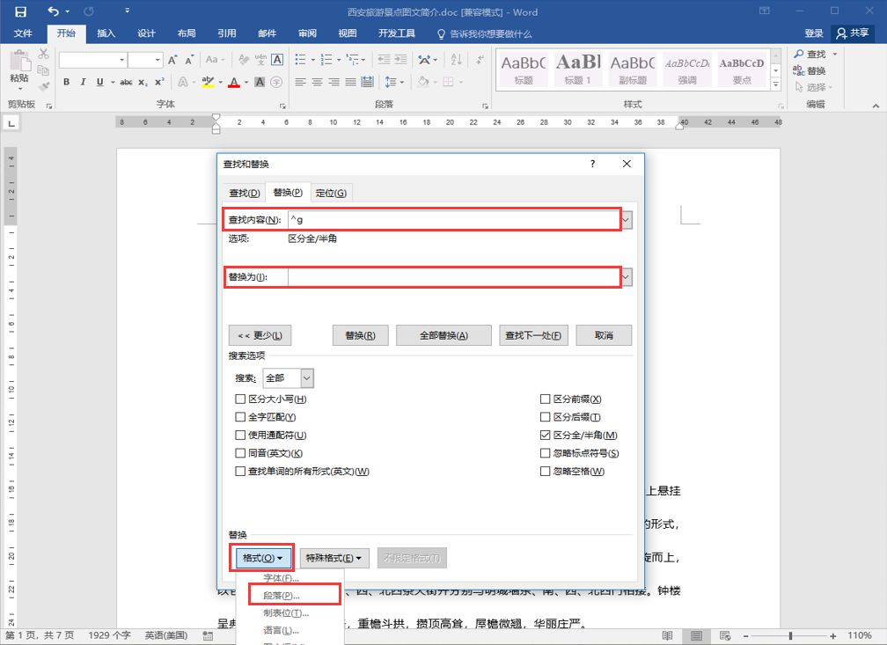Apply the text highlight color button

pyautogui.click(x=208, y=83)
